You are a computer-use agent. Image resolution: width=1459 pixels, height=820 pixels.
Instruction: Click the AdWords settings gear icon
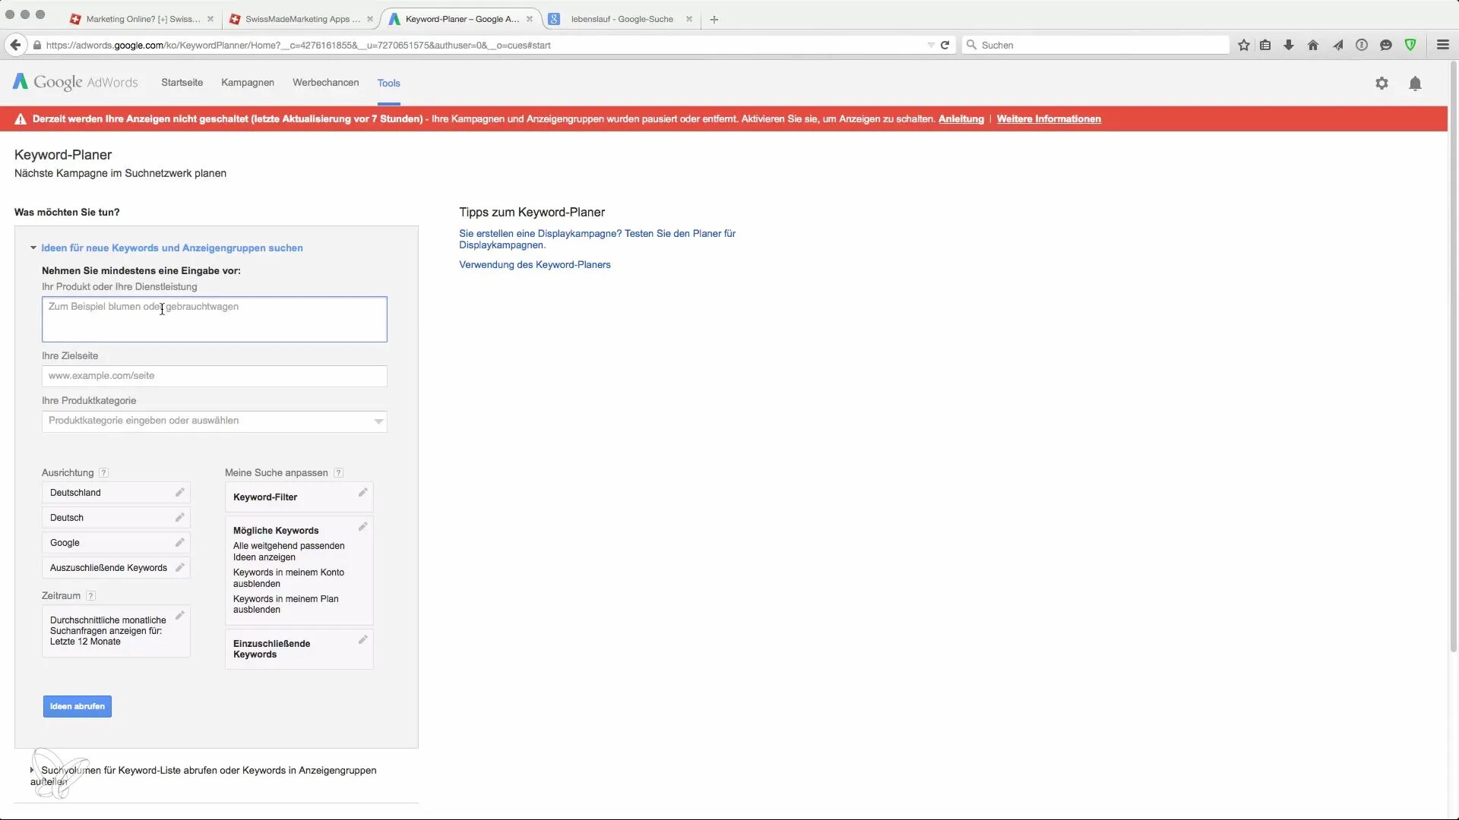(1381, 84)
